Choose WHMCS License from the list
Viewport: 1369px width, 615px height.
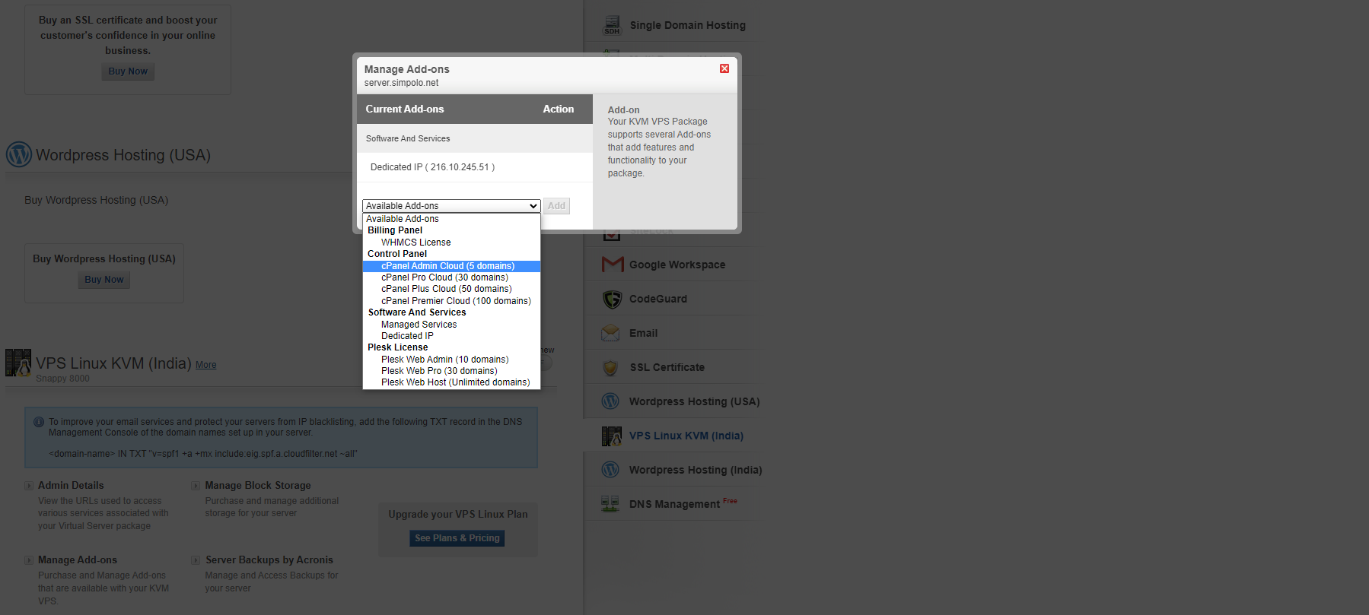tap(415, 243)
